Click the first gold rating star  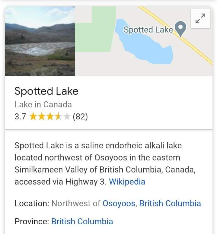tap(33, 117)
